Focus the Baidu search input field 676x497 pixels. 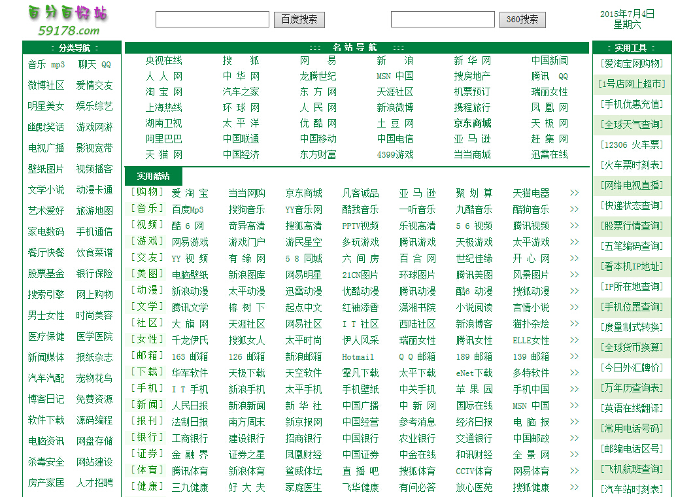click(x=212, y=20)
